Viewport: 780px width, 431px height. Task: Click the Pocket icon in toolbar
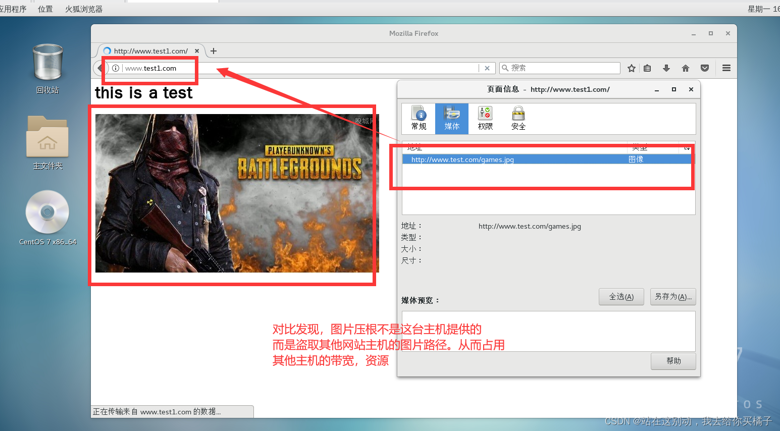click(x=705, y=68)
